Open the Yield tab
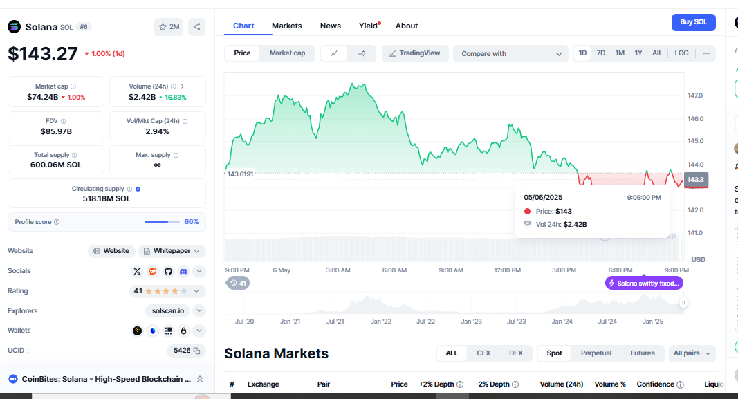The height and width of the screenshot is (399, 738). pyautogui.click(x=369, y=26)
